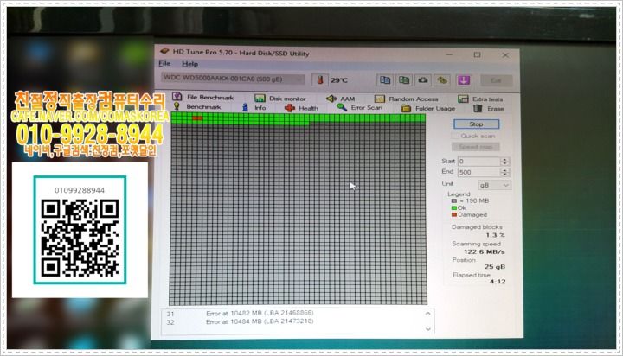Click the Position 25 gB value
Viewport: 623px width, 356px height.
coord(495,267)
